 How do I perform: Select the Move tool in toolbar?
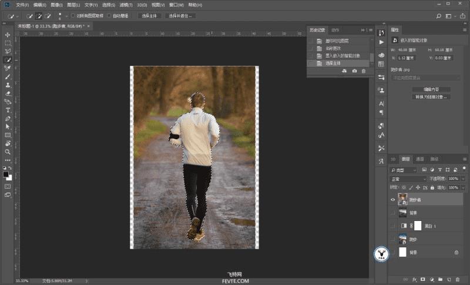click(8, 35)
